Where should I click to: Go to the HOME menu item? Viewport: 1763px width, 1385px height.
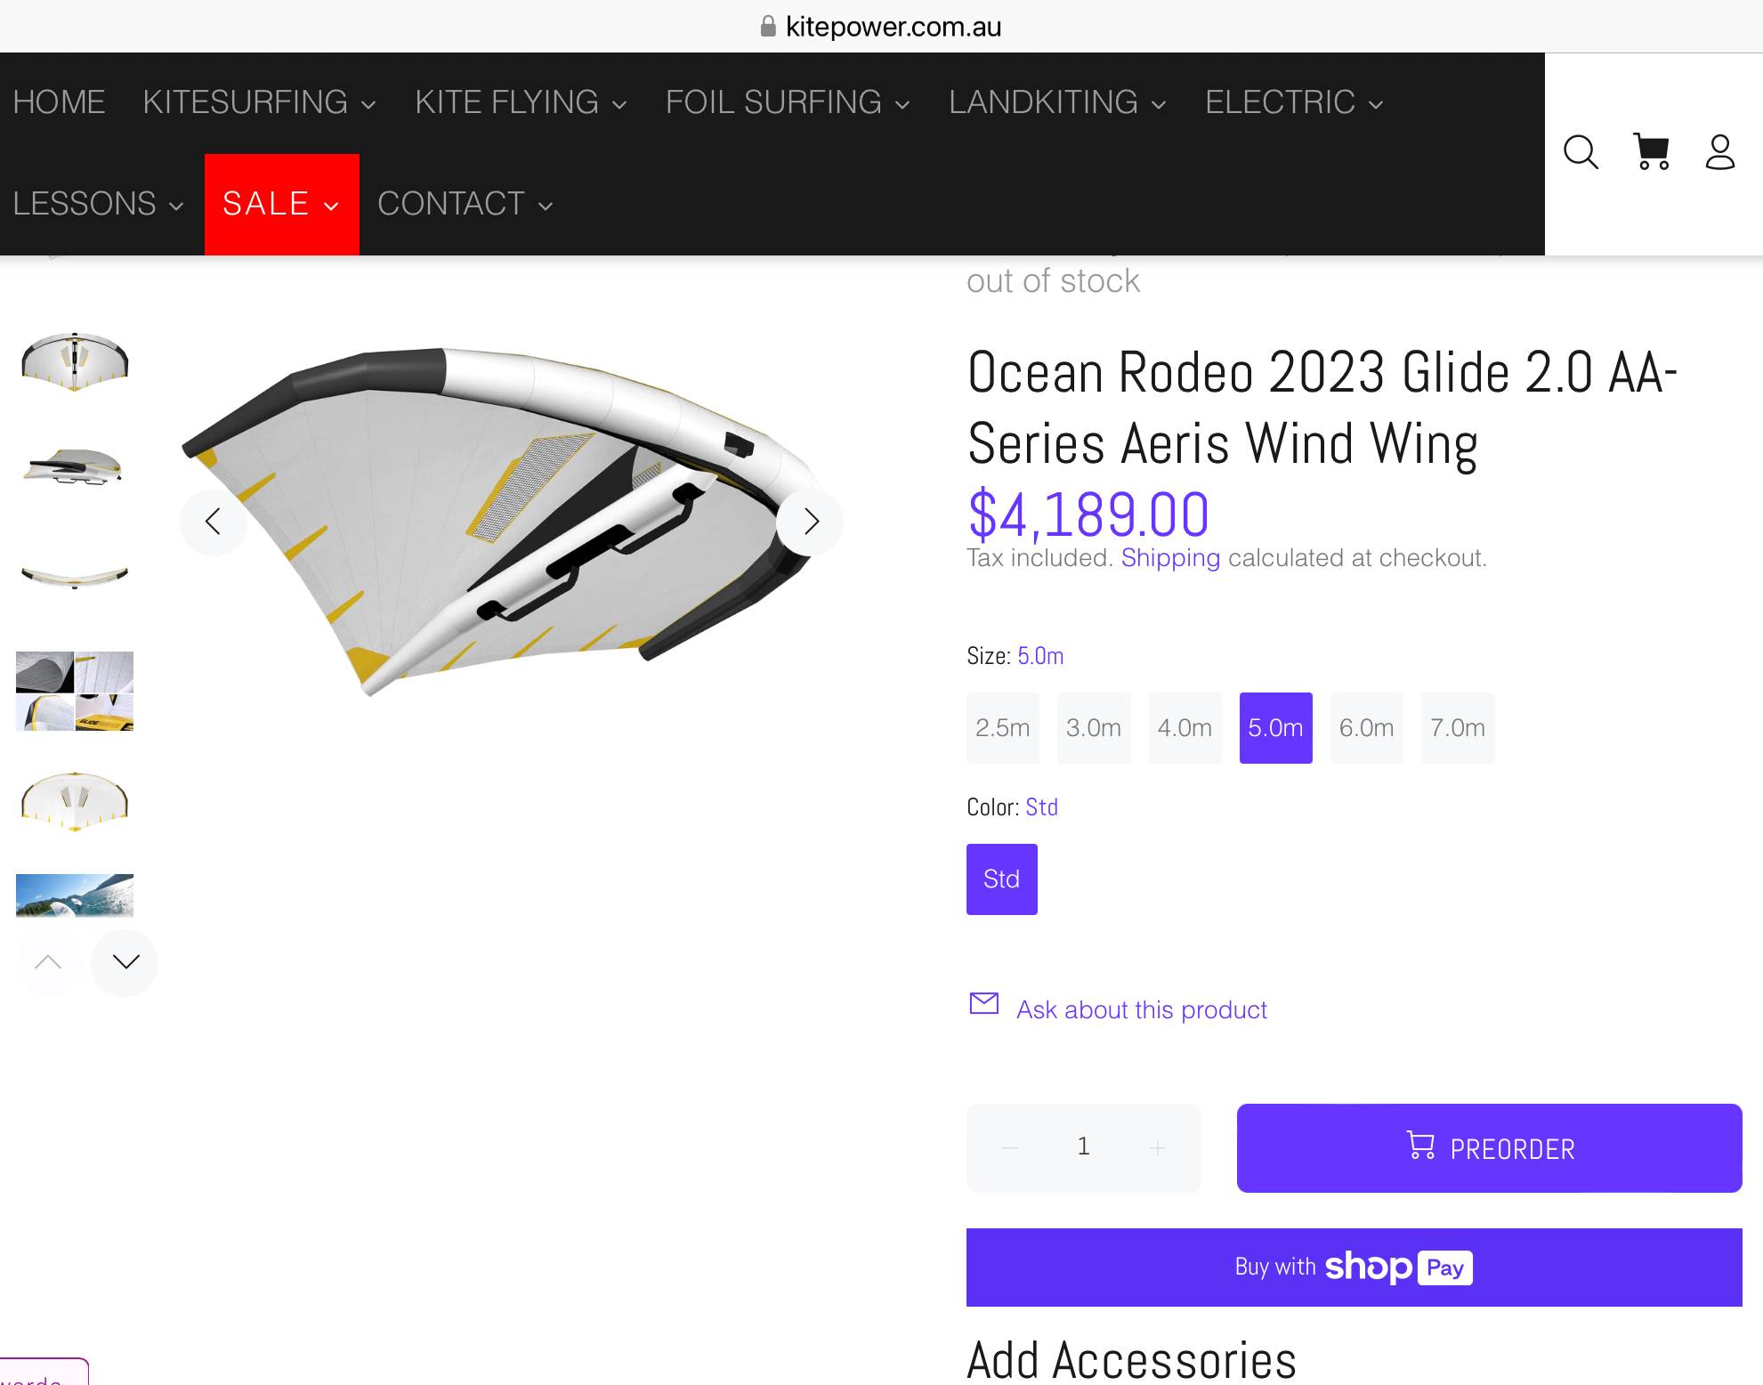[59, 102]
